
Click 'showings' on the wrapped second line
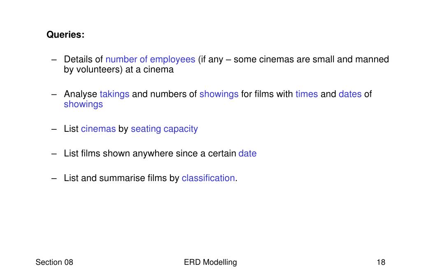tap(83, 105)
